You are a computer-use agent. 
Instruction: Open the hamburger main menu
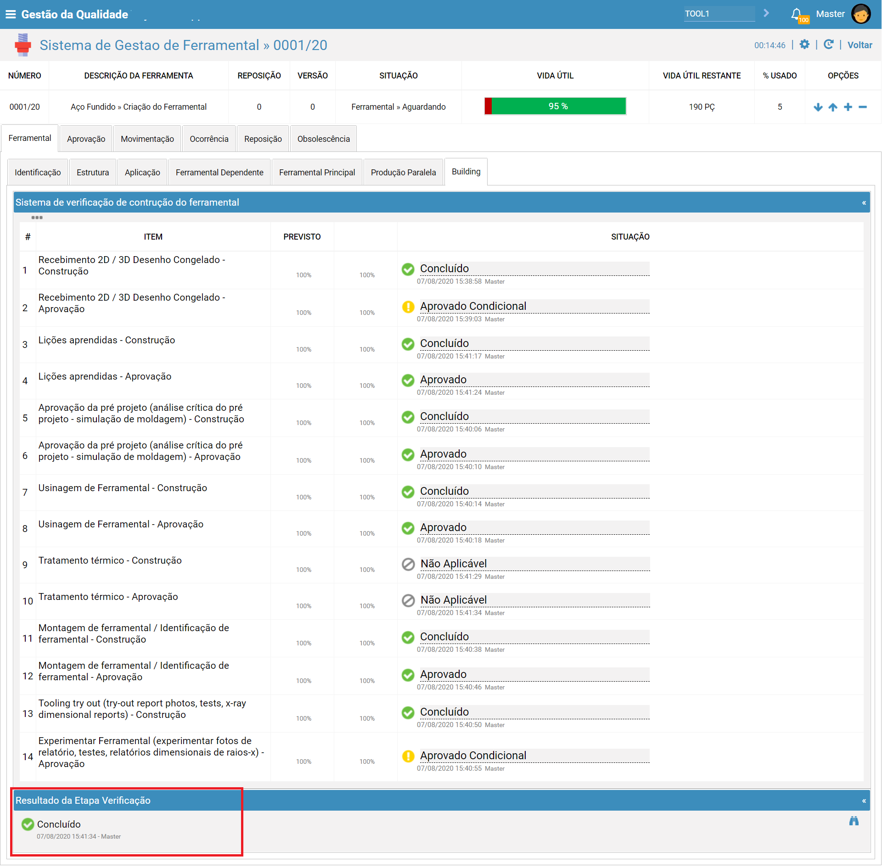[11, 14]
